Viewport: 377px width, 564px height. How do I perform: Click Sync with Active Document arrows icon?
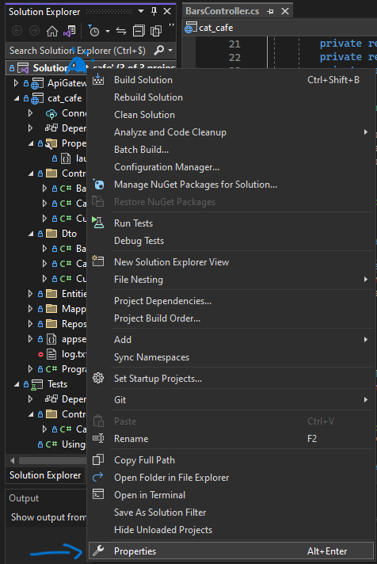click(121, 32)
